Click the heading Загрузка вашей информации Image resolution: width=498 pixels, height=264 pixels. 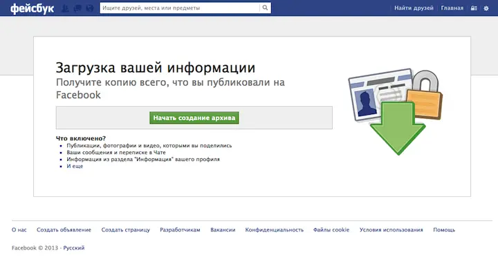coord(156,68)
